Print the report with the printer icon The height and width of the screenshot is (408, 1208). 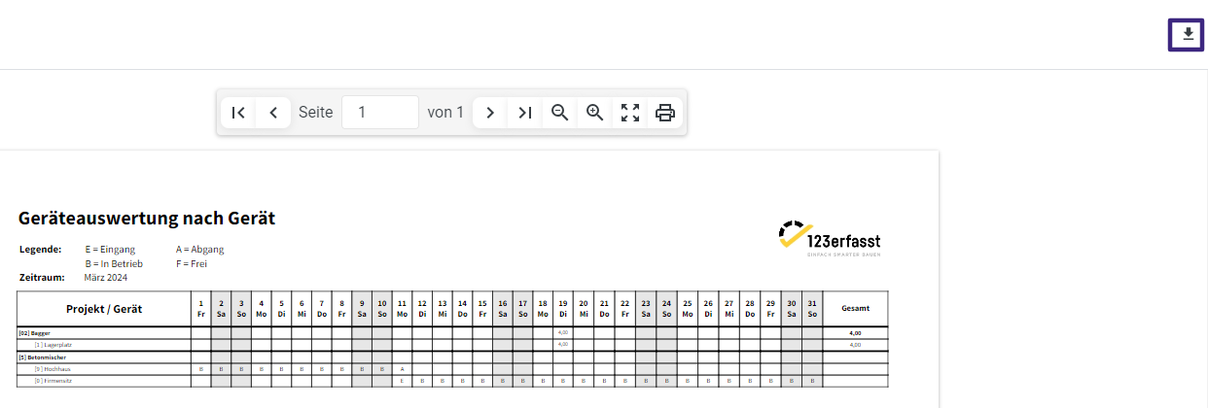point(665,113)
